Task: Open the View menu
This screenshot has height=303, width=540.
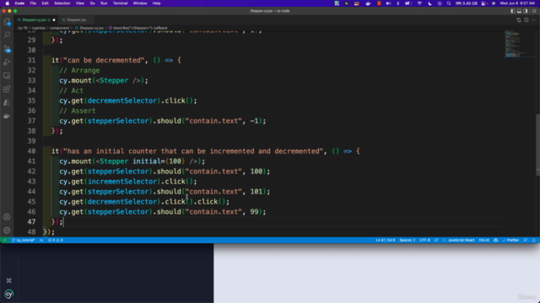Action: point(80,3)
